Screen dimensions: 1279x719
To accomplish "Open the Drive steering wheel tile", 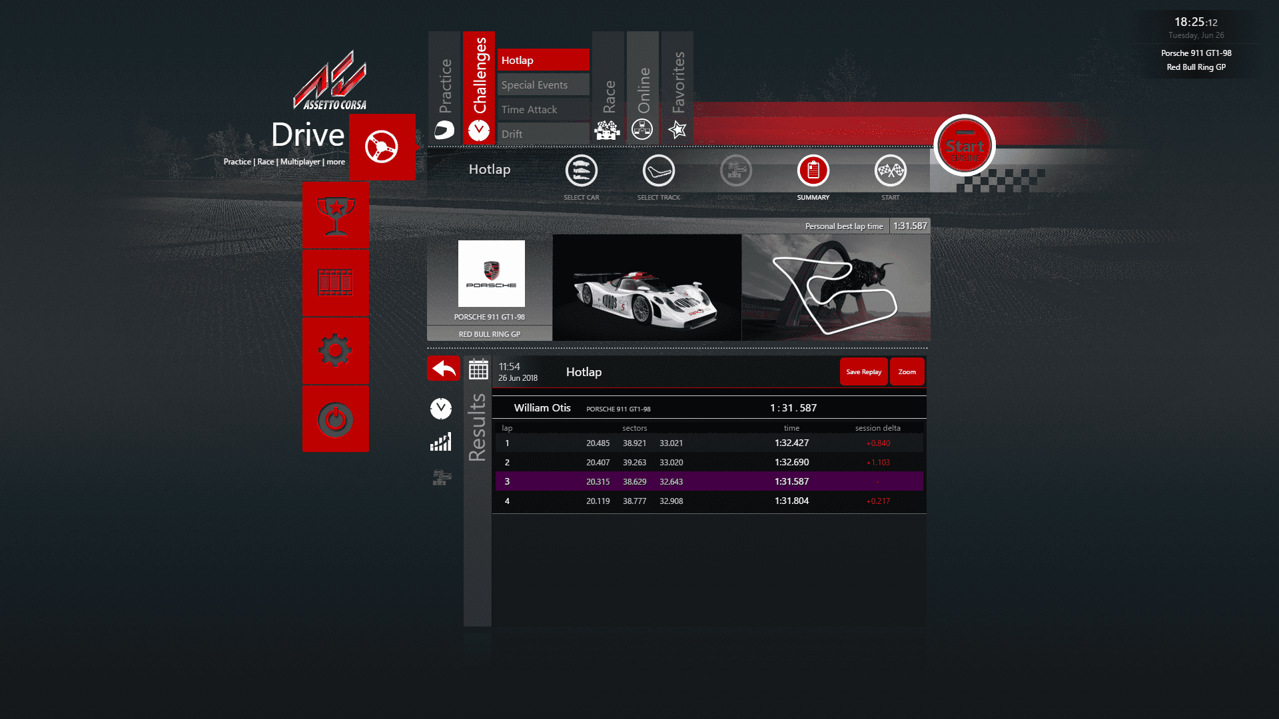I will tap(382, 147).
